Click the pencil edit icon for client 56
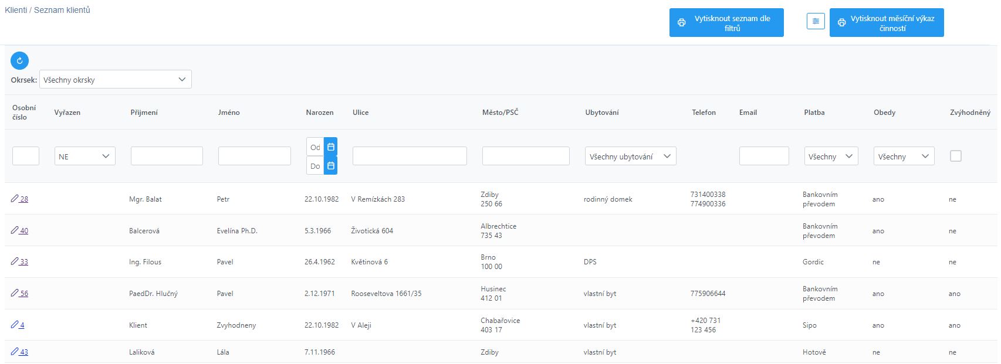Viewport: 1001px width, 364px height. tap(15, 293)
